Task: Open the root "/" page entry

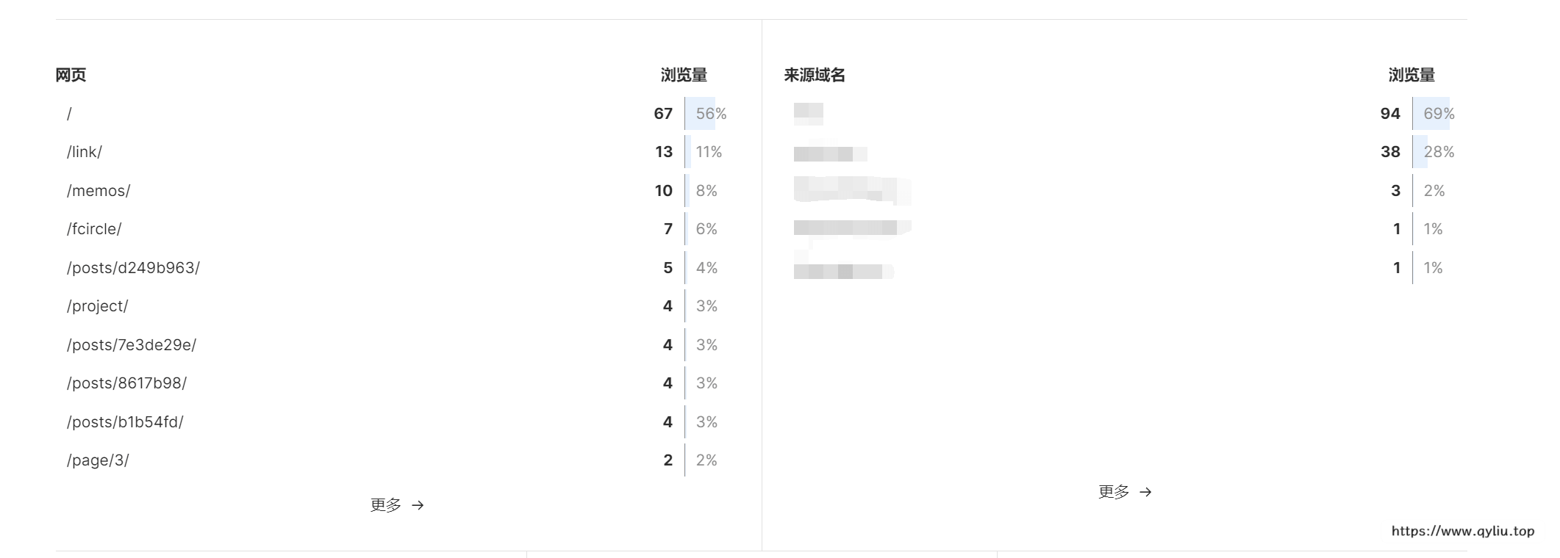Action: pos(70,114)
